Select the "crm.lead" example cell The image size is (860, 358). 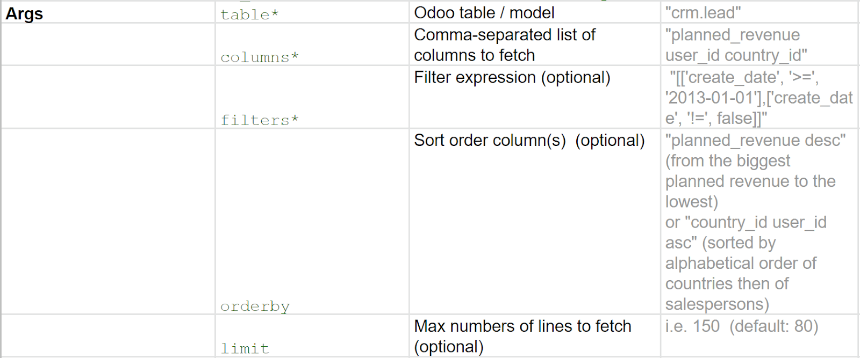[703, 12]
